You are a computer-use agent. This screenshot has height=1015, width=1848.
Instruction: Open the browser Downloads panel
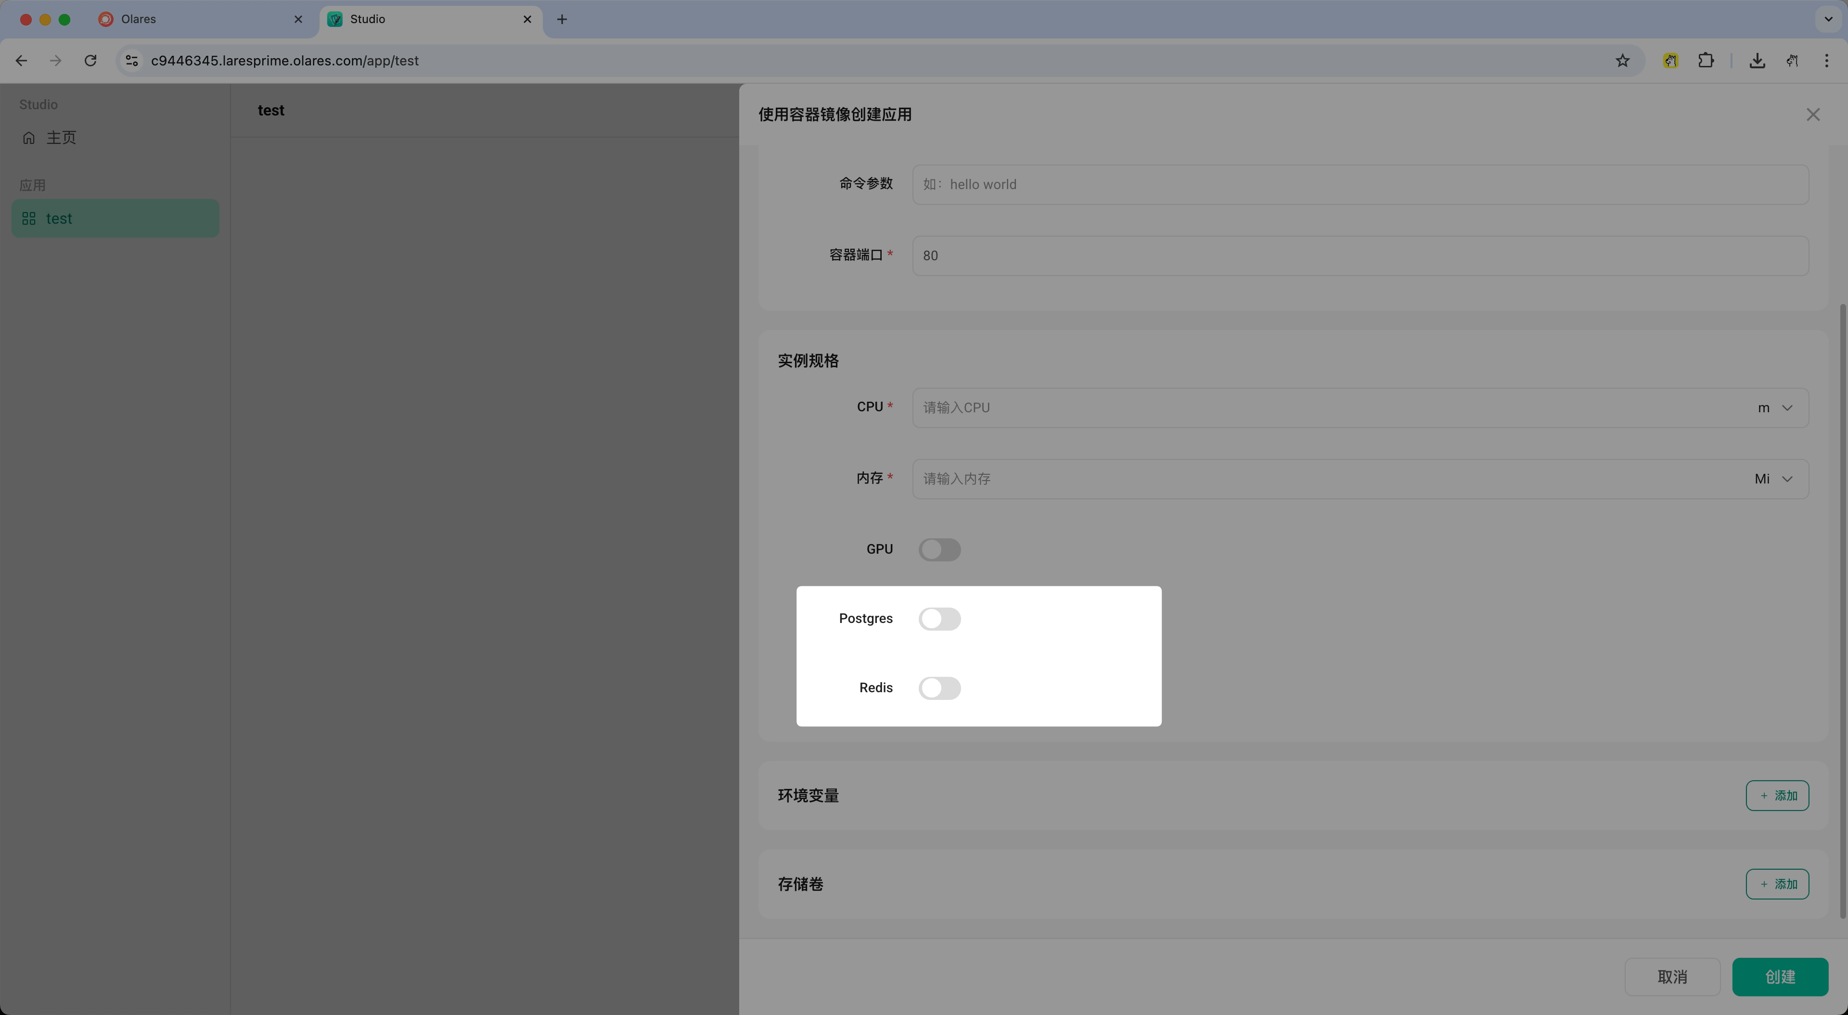1757,60
